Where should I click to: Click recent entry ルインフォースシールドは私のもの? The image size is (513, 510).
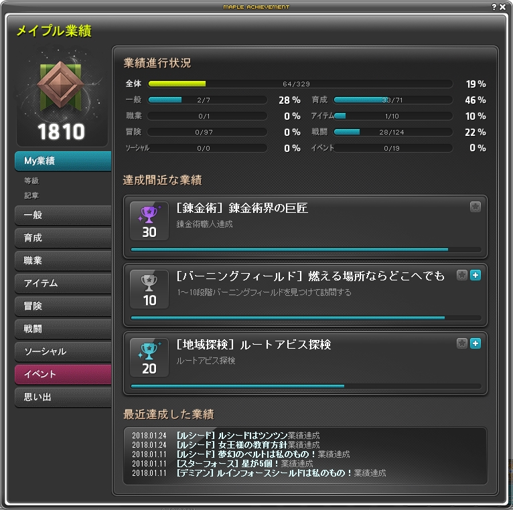[x=285, y=473]
